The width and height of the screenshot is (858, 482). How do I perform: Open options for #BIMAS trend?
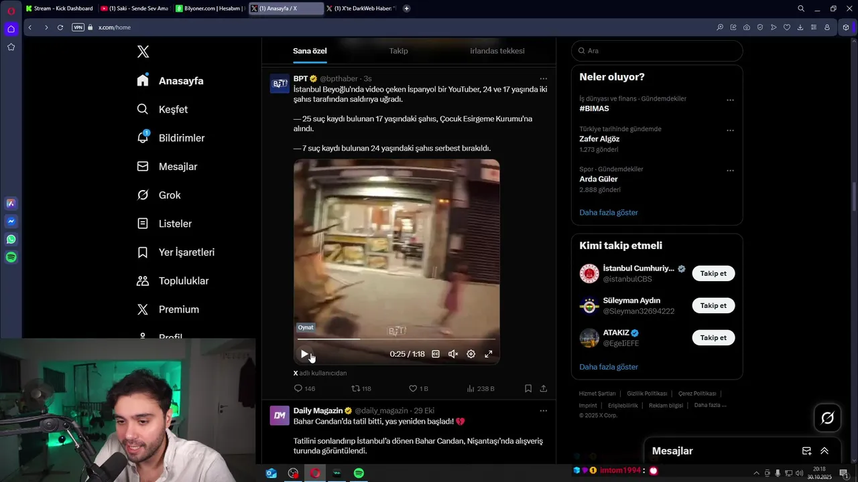coord(730,100)
